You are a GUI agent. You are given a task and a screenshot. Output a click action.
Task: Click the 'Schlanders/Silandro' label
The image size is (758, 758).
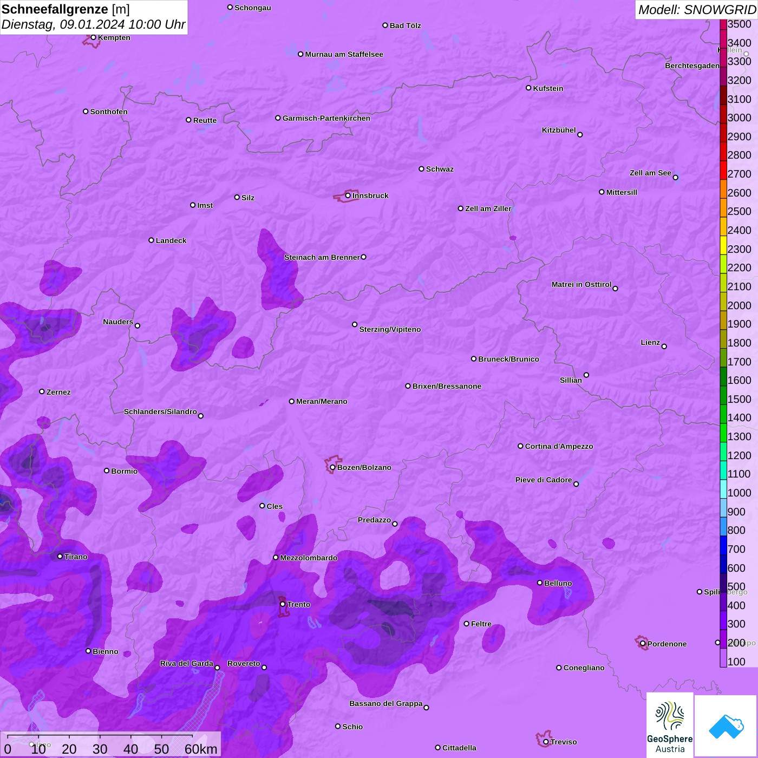point(160,411)
